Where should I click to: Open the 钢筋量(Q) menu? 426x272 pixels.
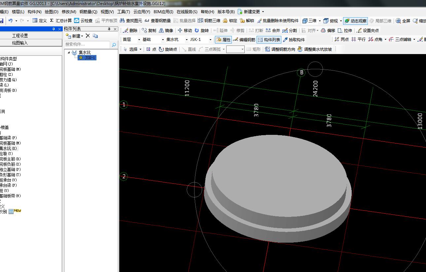coord(88,12)
